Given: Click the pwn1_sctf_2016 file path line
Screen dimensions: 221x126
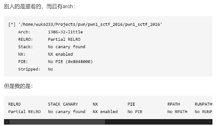Looking at the screenshot, I should [x=90, y=25].
